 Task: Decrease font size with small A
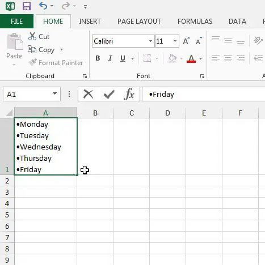[x=199, y=41]
